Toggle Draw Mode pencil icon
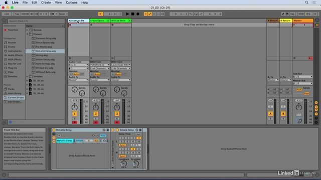The height and width of the screenshot is (180, 321). [x=283, y=14]
